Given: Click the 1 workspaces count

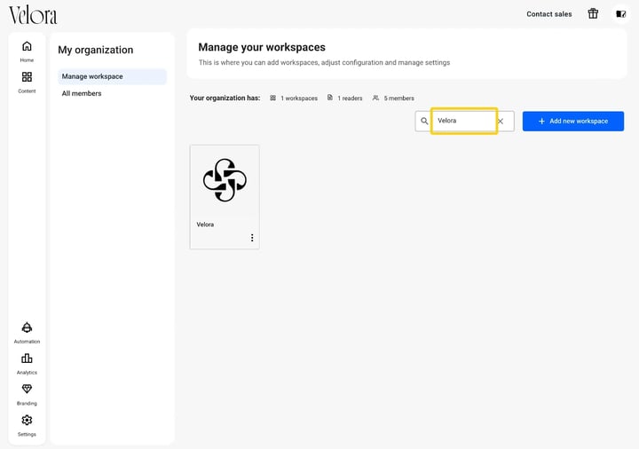Looking at the screenshot, I should 294,98.
